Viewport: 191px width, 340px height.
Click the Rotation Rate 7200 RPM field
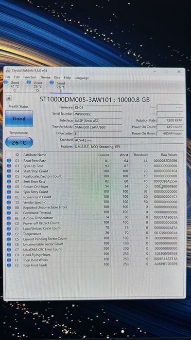point(170,120)
